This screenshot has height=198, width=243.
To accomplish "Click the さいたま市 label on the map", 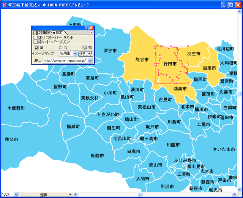I will (224, 149).
